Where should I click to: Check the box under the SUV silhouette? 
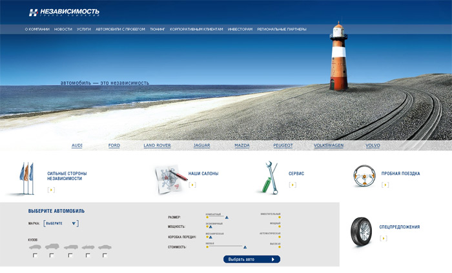(52, 256)
